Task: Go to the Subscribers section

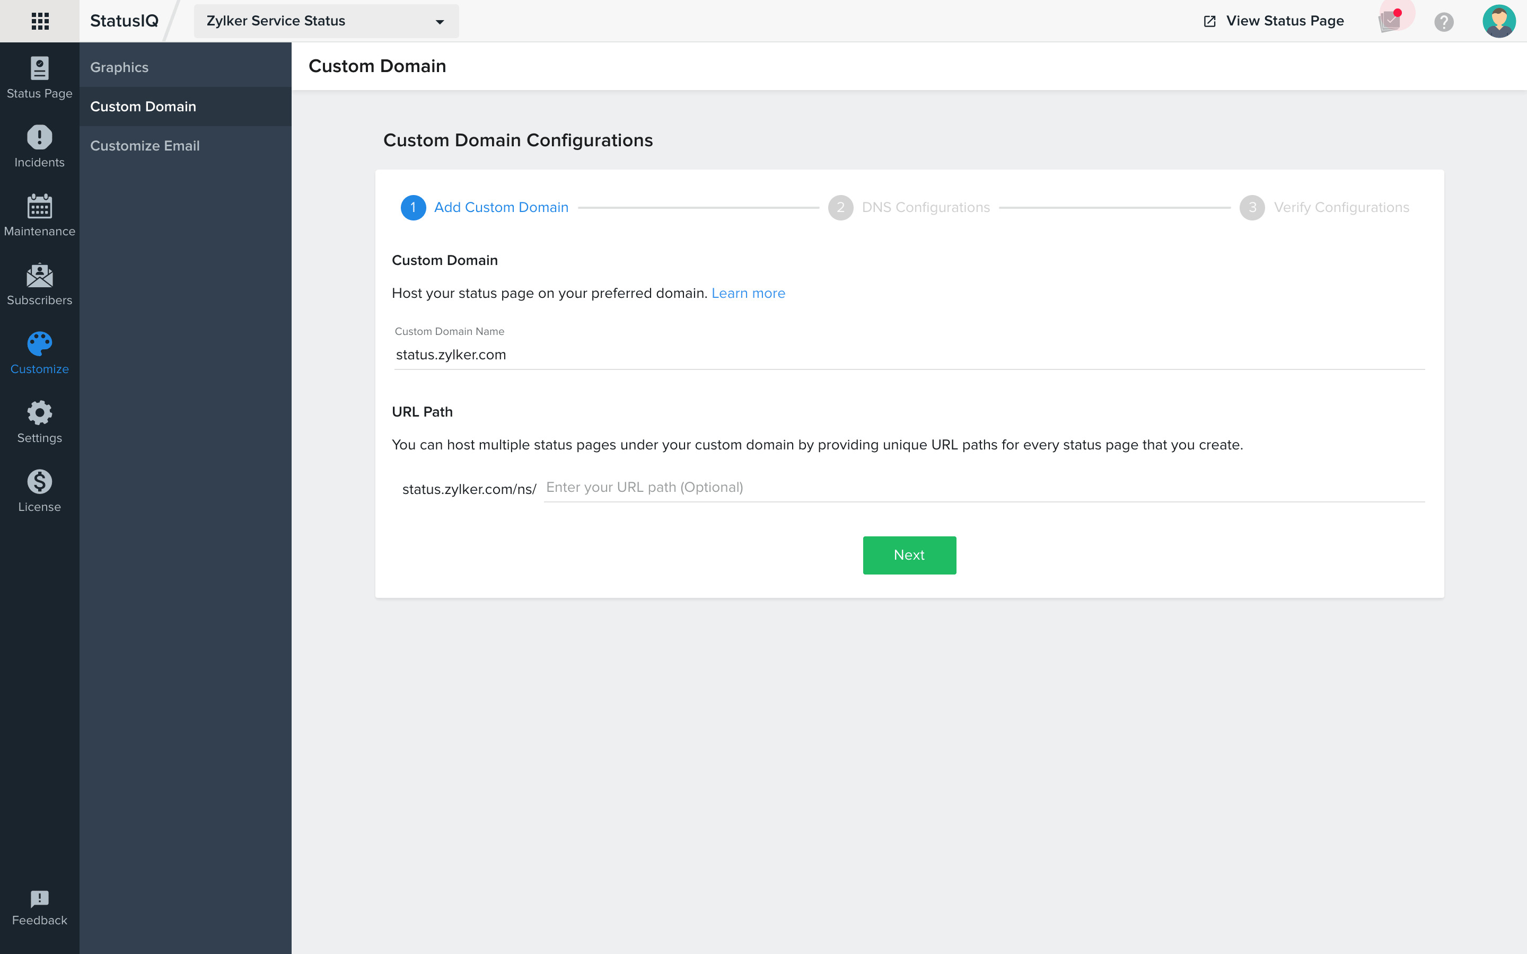Action: pos(39,284)
